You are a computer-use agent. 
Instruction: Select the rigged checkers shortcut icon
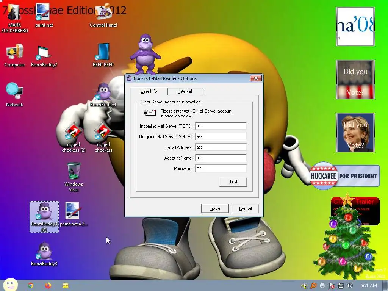coord(103,138)
